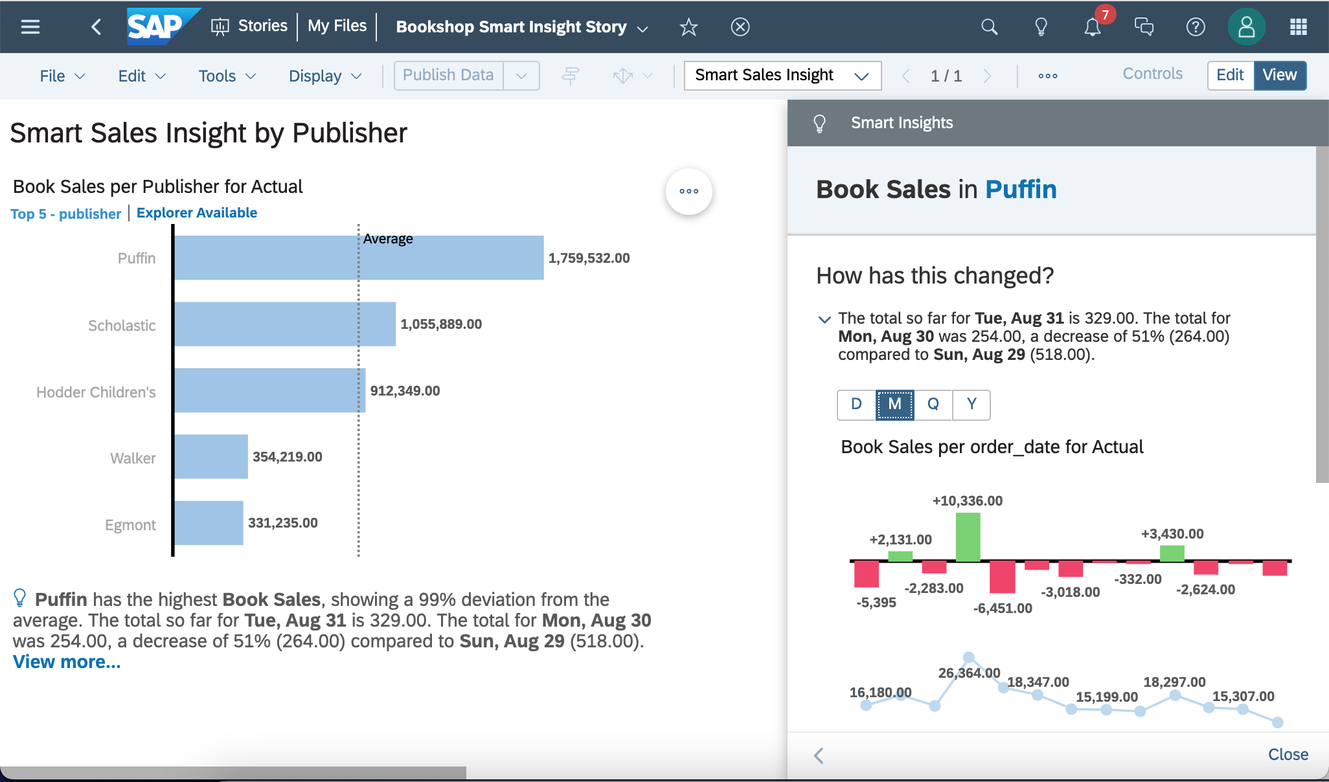Screen dimensions: 1329x782
Task: Expand the Bookshop Smart Insight Story title dropdown
Action: tap(642, 28)
